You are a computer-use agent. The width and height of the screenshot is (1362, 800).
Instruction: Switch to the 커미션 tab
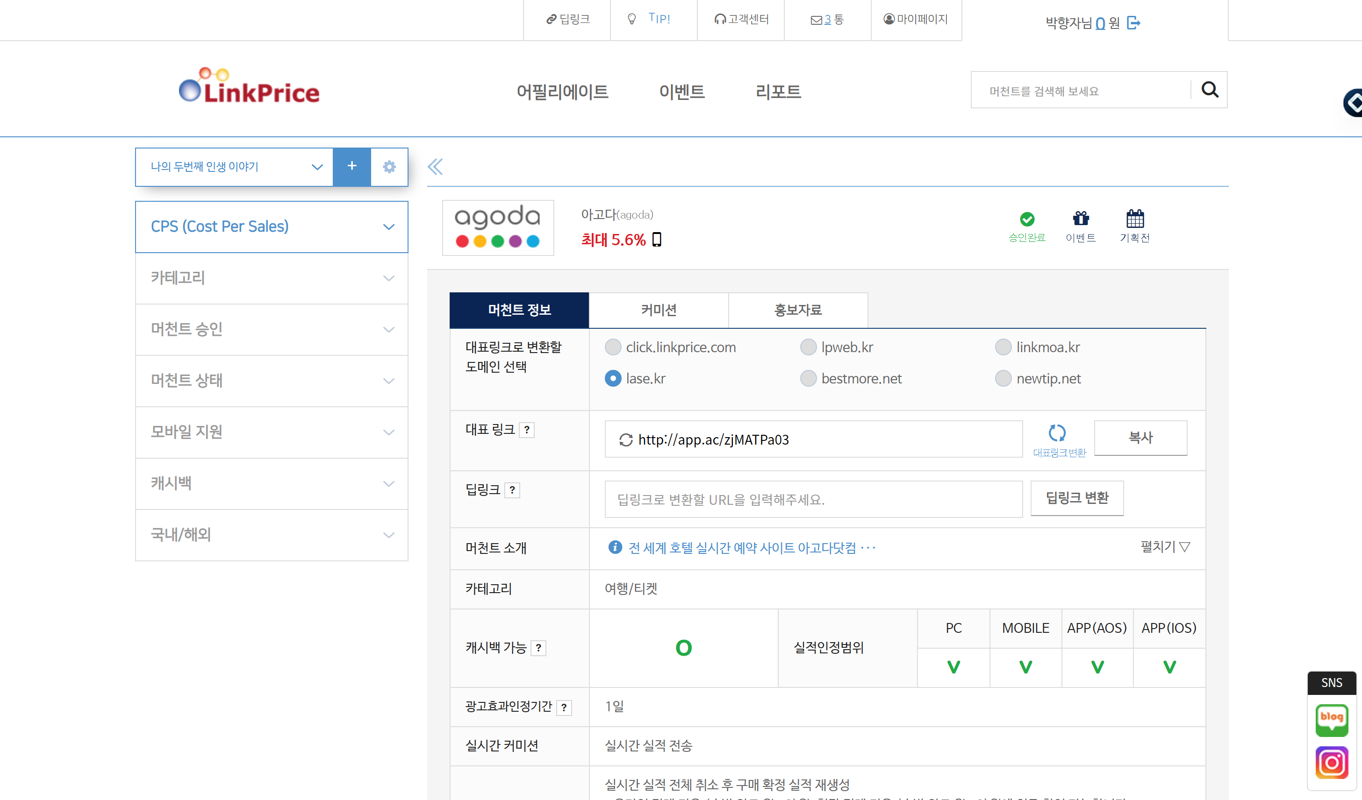click(x=658, y=310)
